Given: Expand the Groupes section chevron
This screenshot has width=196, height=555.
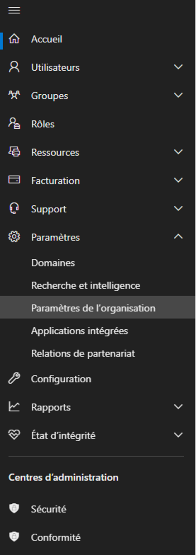Looking at the screenshot, I should pos(178,95).
